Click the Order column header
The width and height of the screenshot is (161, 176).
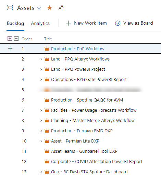[x=27, y=39]
